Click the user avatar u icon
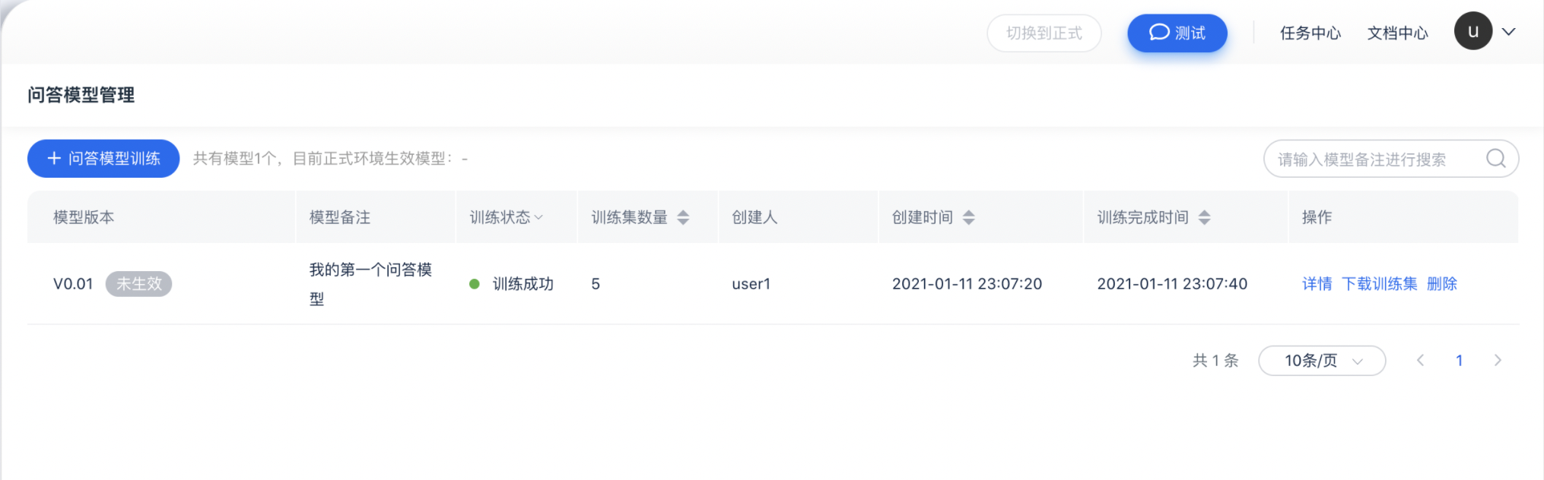 click(x=1473, y=31)
